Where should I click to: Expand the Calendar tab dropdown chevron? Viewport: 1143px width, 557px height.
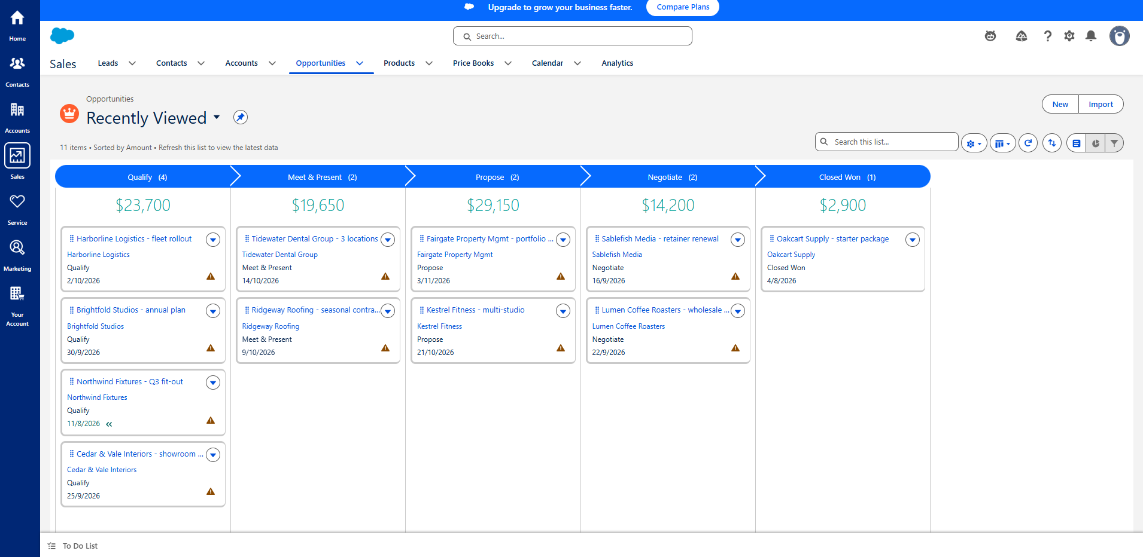click(577, 63)
